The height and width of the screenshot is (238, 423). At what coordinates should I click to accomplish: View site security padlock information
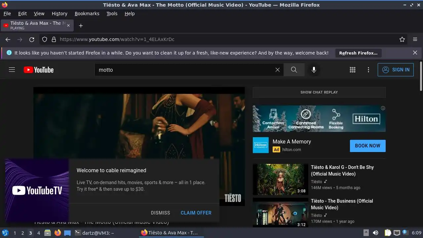click(54, 39)
